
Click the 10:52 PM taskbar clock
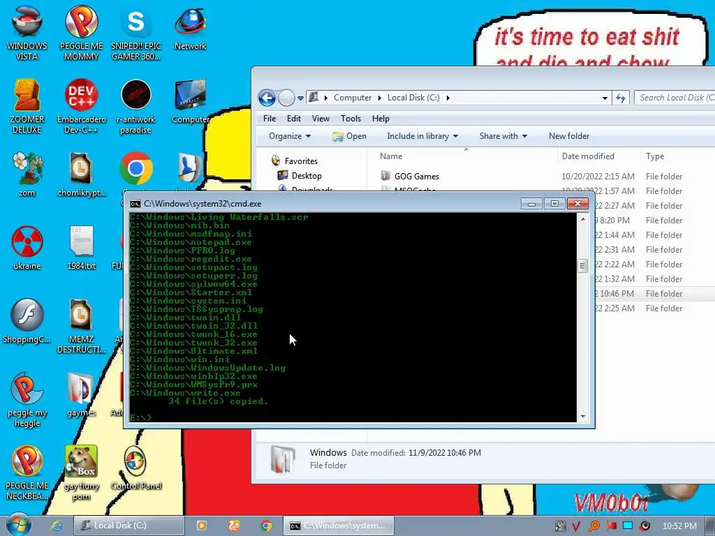(x=679, y=526)
